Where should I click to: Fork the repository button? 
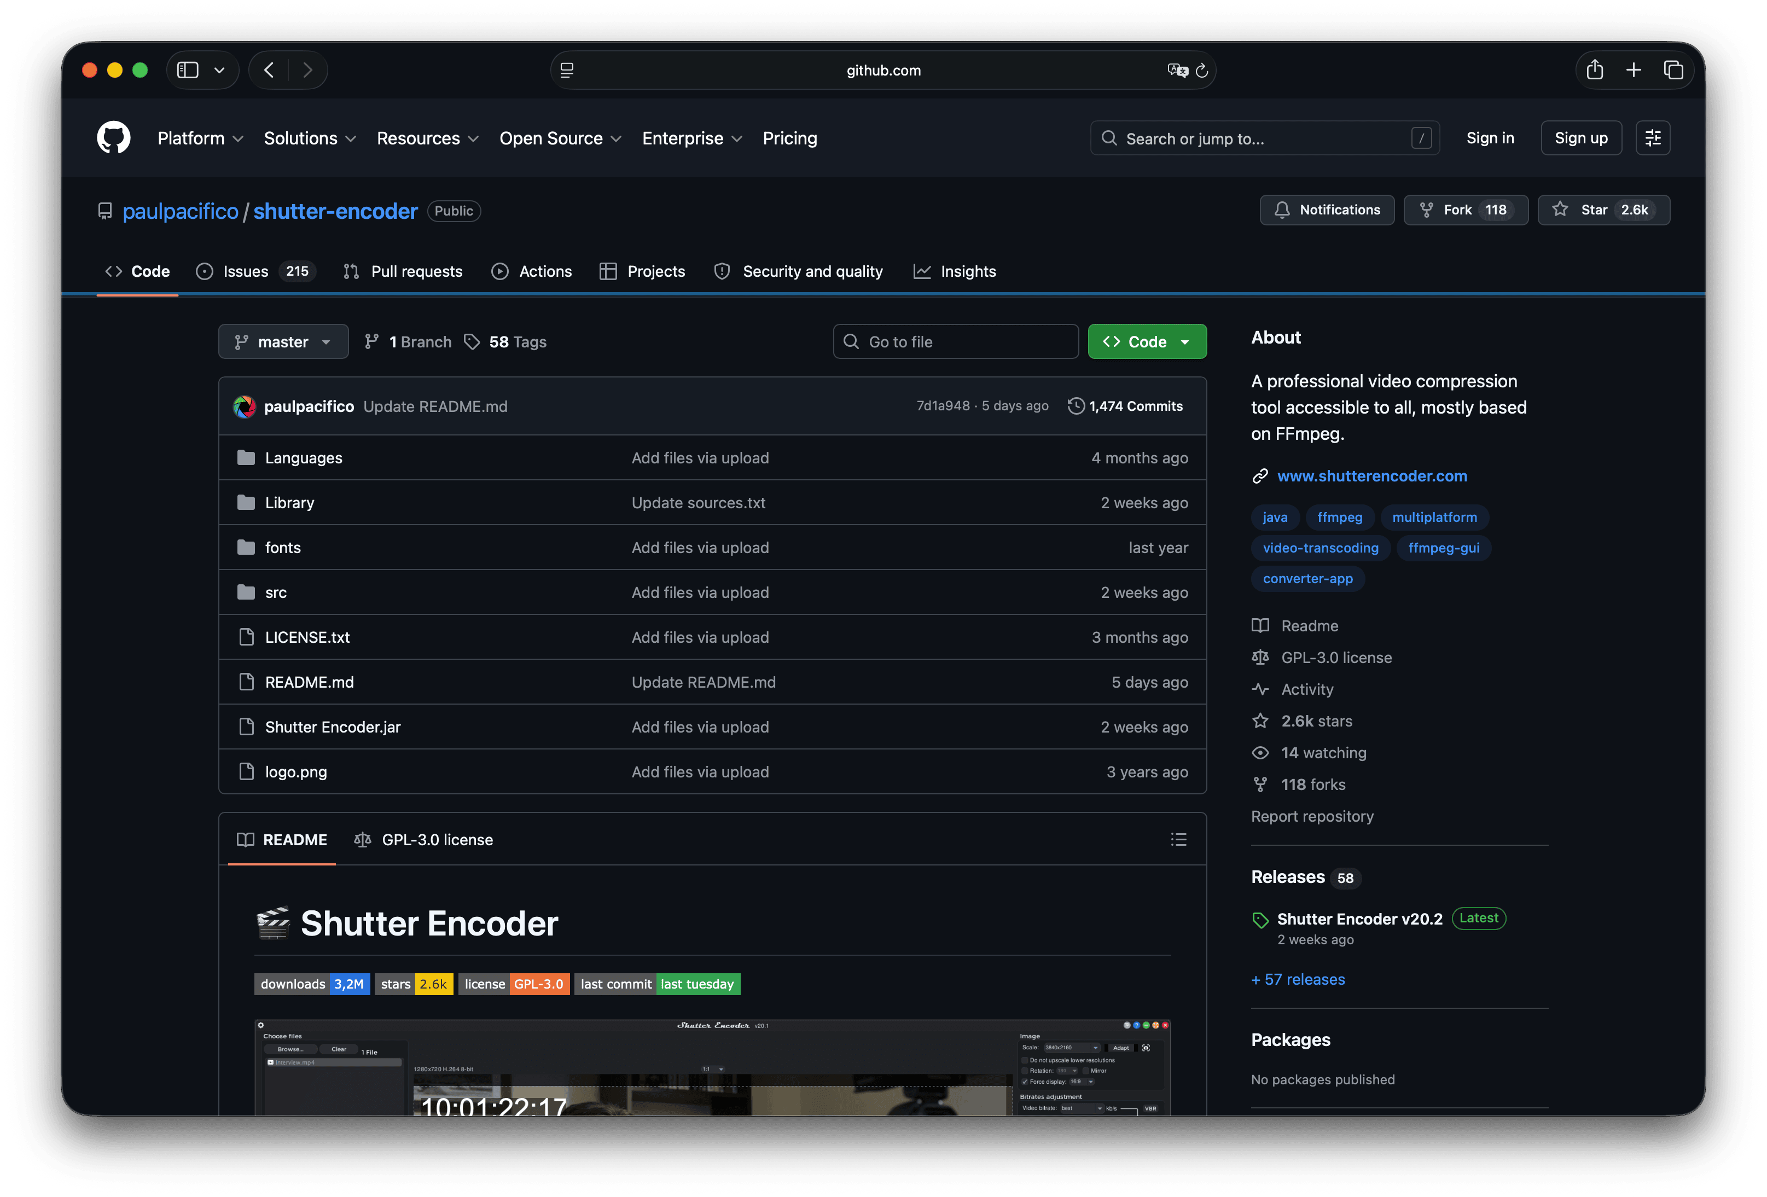pos(1465,210)
